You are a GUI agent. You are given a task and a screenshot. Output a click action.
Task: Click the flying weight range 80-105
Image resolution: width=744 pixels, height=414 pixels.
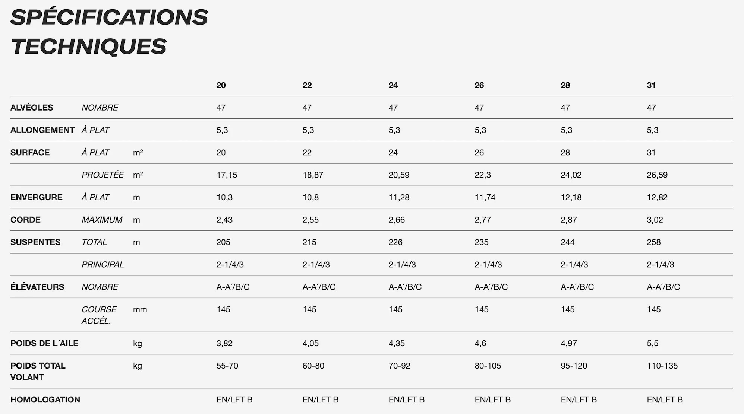pos(488,366)
